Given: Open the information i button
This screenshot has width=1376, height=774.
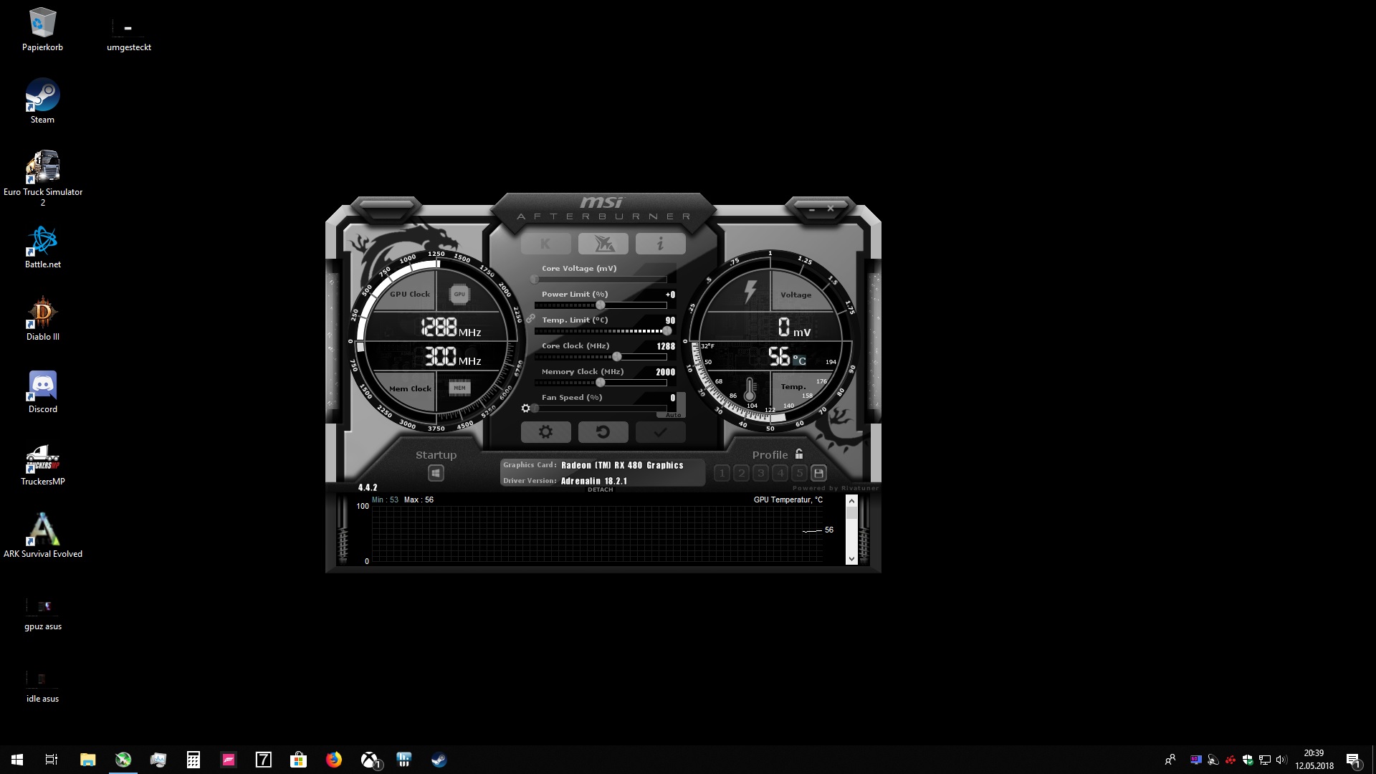Looking at the screenshot, I should (660, 244).
